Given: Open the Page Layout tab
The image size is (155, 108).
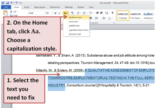Looking at the screenshot, I should 40,7.
